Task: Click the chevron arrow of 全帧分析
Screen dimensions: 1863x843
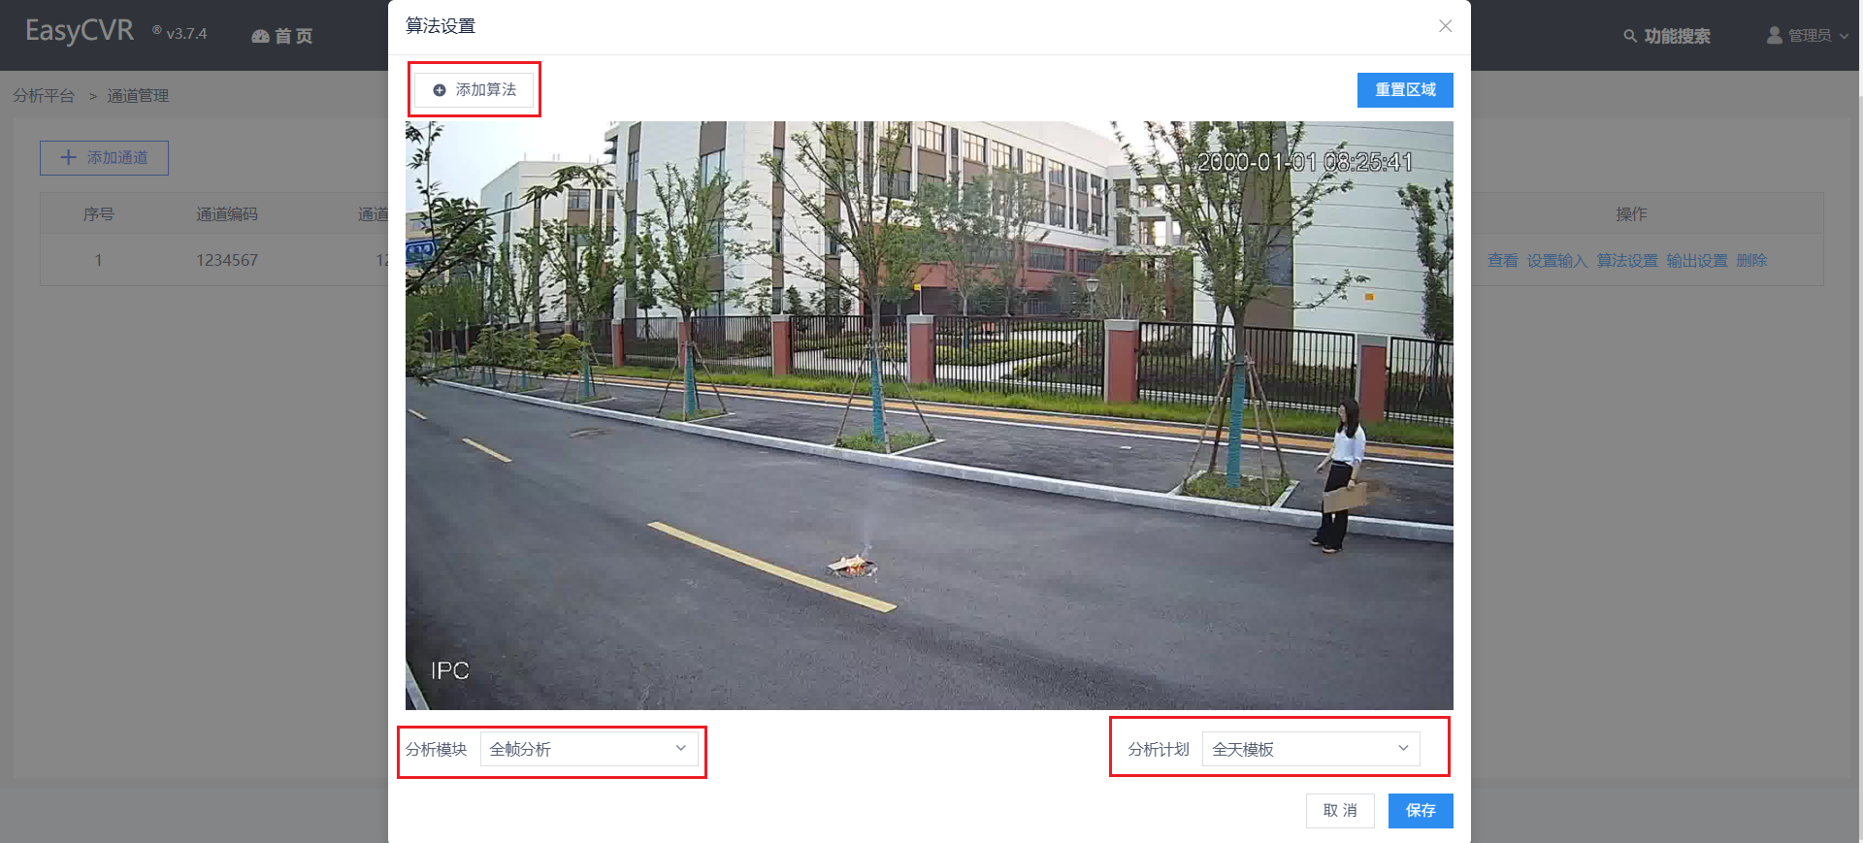Action: point(680,748)
